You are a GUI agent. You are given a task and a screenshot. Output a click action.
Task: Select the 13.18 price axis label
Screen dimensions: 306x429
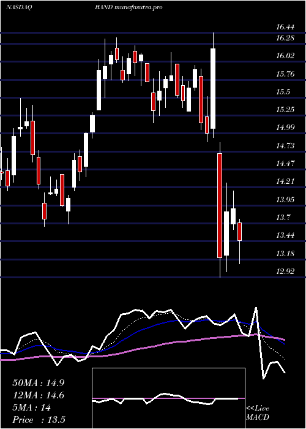point(285,253)
